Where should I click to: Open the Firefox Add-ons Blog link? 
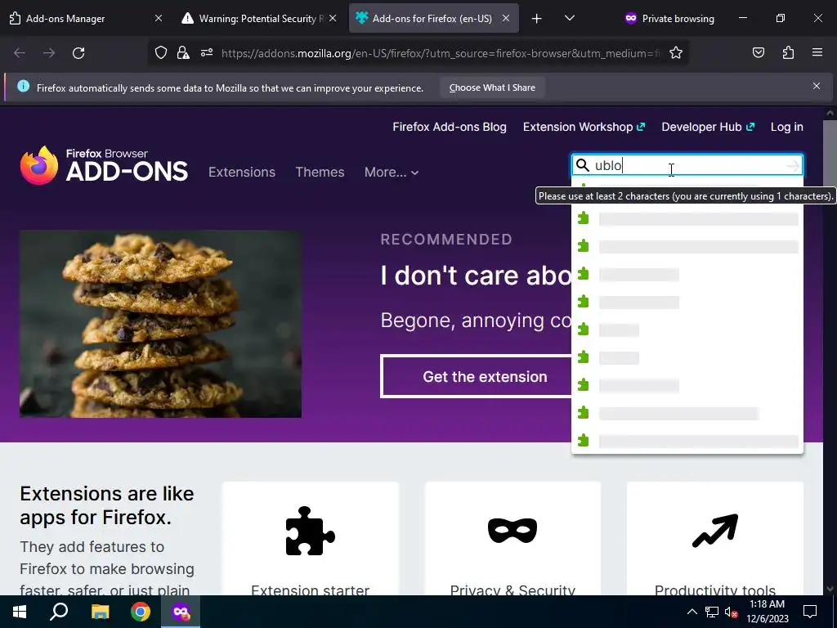(450, 127)
